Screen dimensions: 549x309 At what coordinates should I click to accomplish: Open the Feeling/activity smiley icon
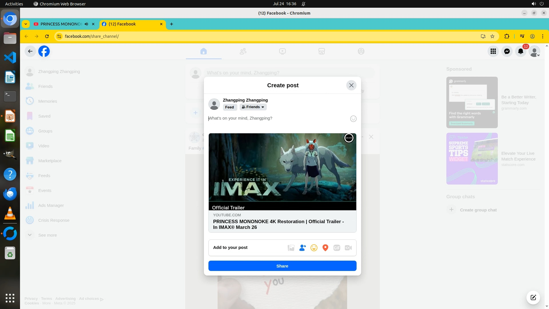tap(314, 248)
